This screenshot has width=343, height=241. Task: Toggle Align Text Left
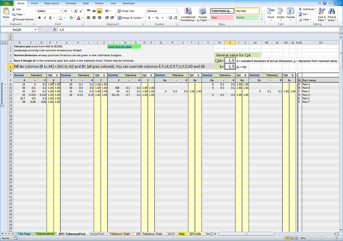[x=89, y=18]
